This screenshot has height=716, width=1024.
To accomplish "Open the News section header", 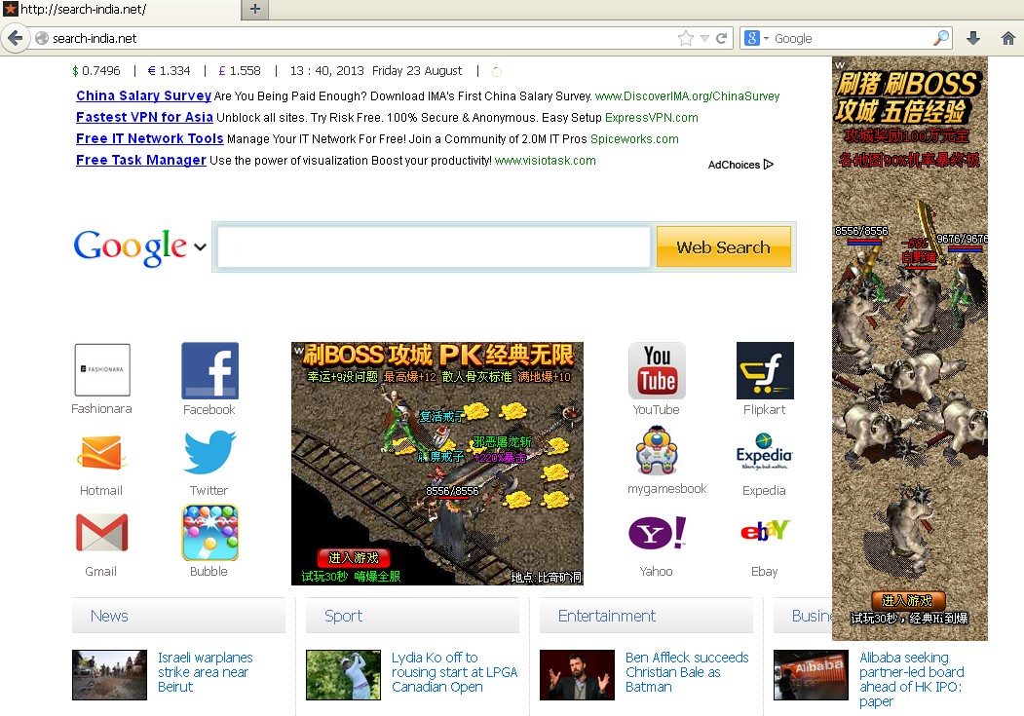I will tap(178, 616).
